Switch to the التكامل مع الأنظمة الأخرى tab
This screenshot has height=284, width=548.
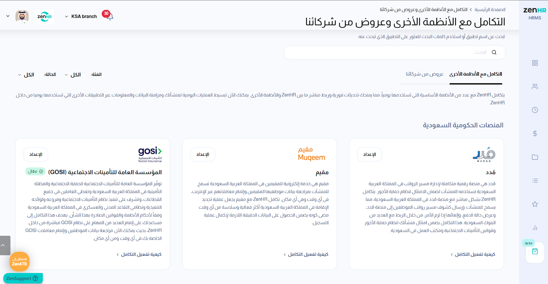pyautogui.click(x=476, y=74)
